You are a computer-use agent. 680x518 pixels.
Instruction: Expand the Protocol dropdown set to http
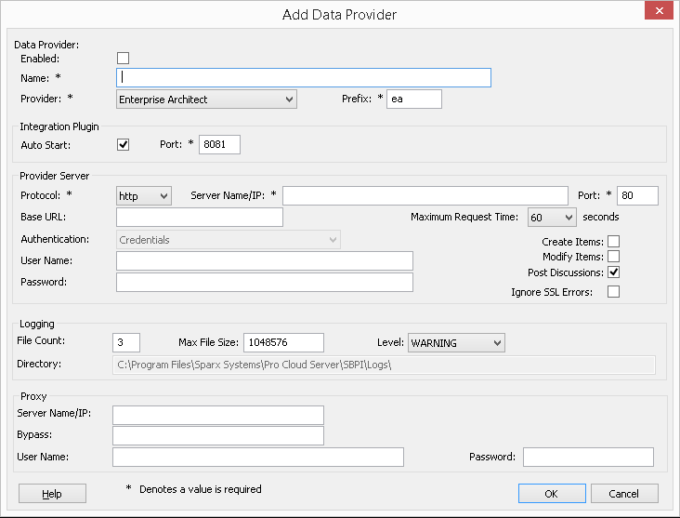point(144,195)
